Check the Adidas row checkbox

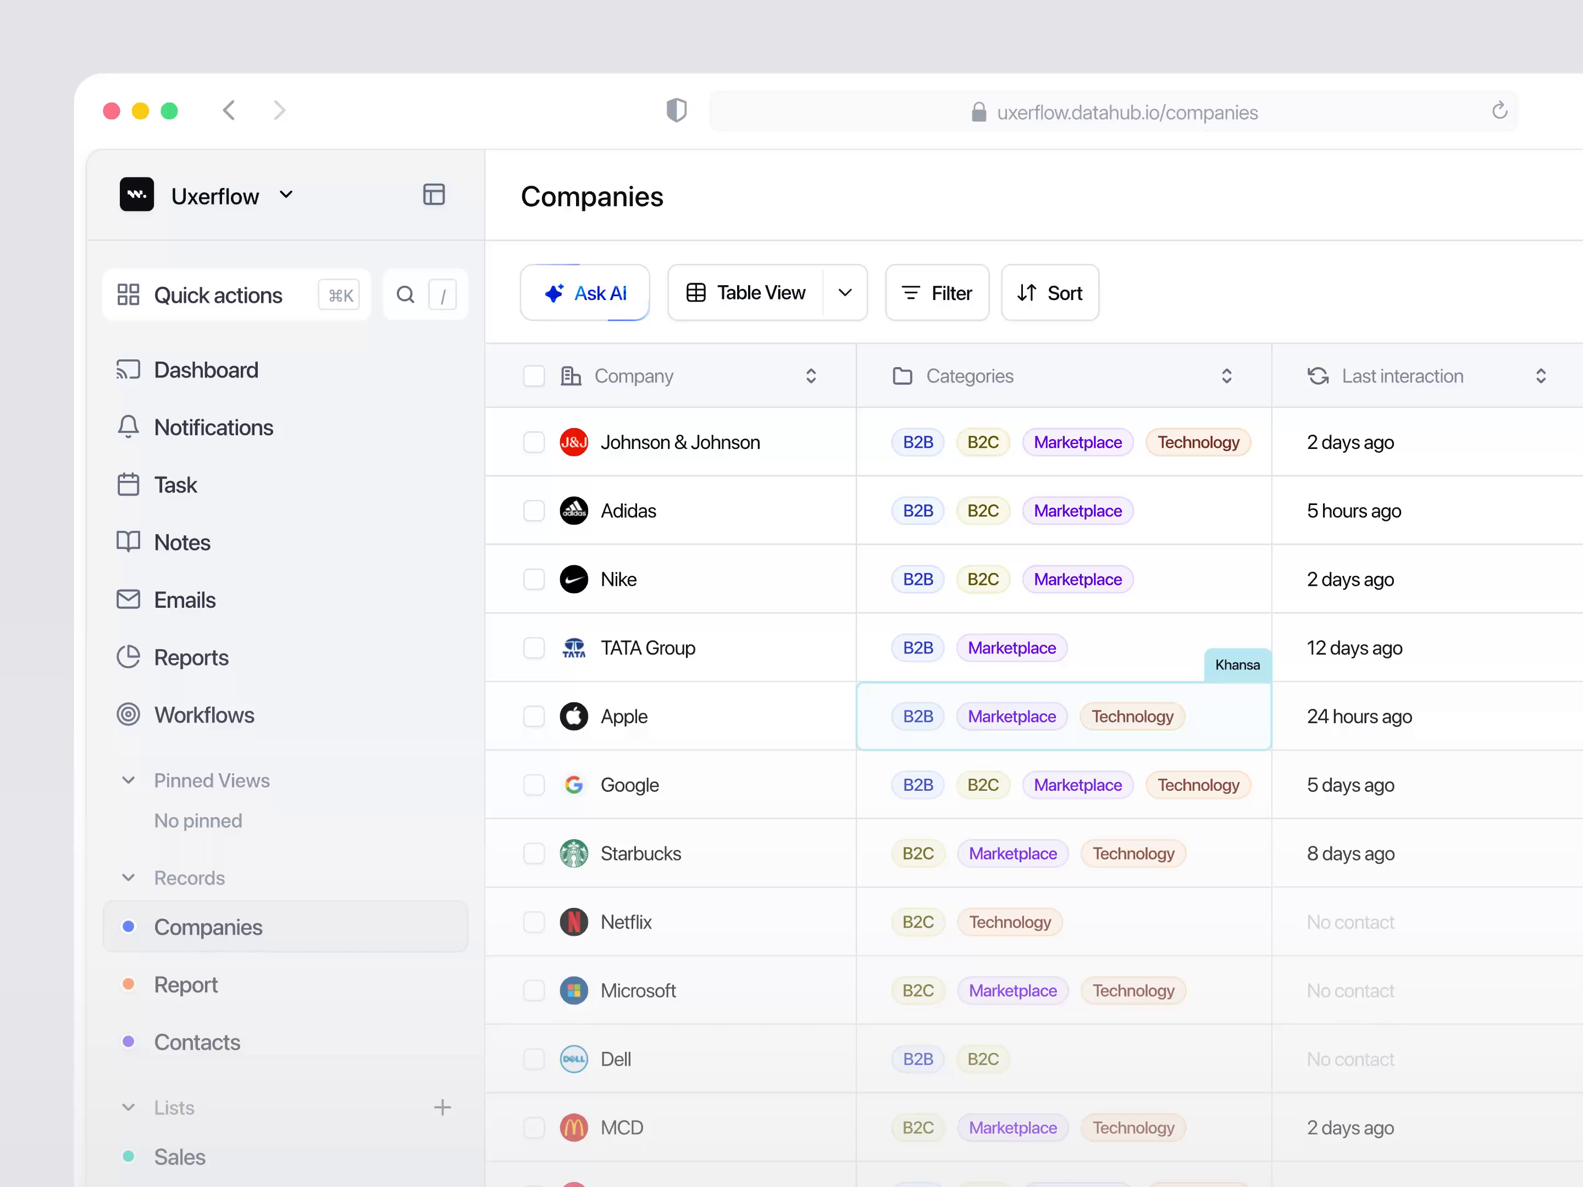click(534, 511)
